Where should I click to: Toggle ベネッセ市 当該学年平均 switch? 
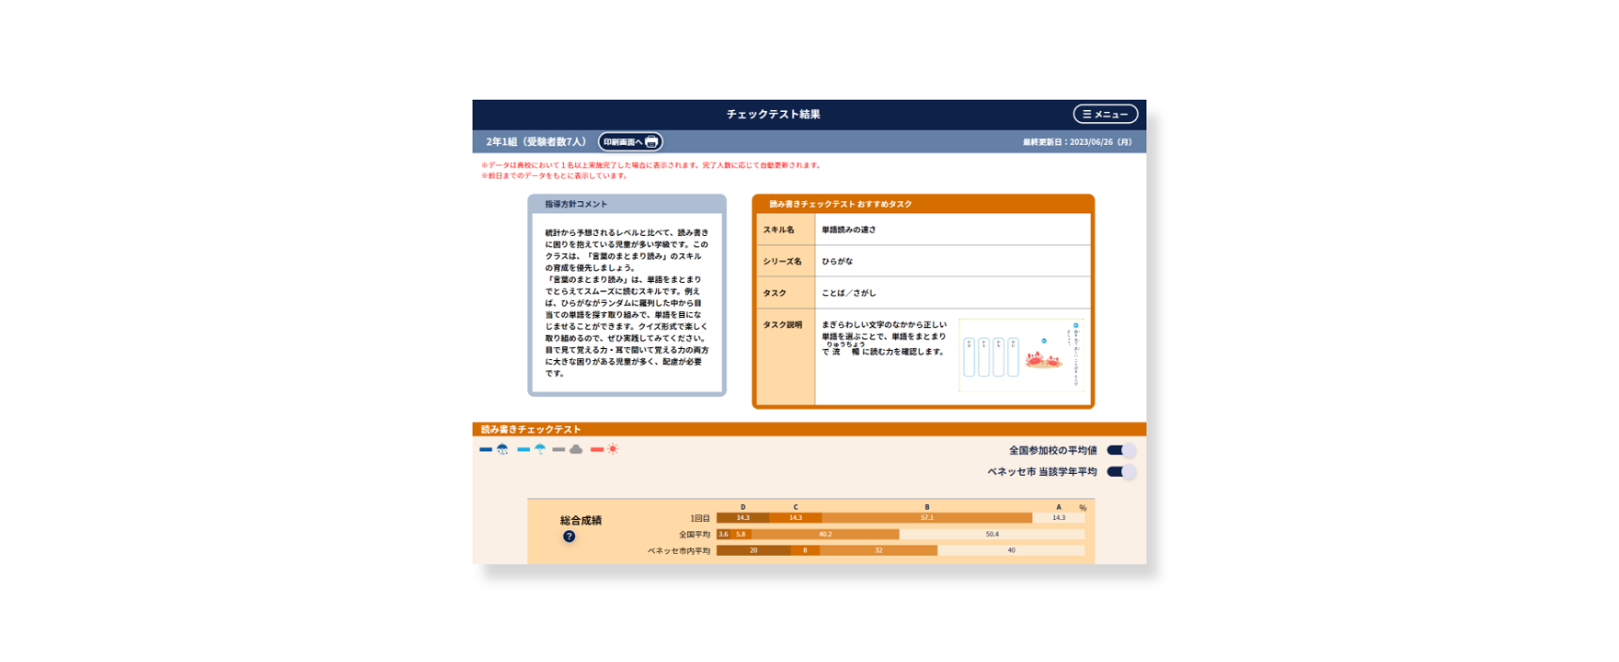click(1120, 472)
